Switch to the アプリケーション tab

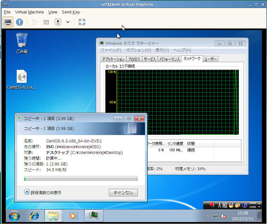click(113, 59)
